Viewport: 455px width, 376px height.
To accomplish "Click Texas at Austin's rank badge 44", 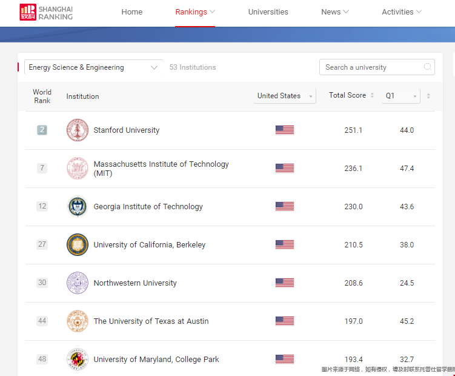I will (42, 321).
